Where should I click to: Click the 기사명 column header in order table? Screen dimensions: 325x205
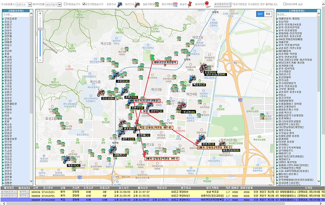[x=76, y=188]
